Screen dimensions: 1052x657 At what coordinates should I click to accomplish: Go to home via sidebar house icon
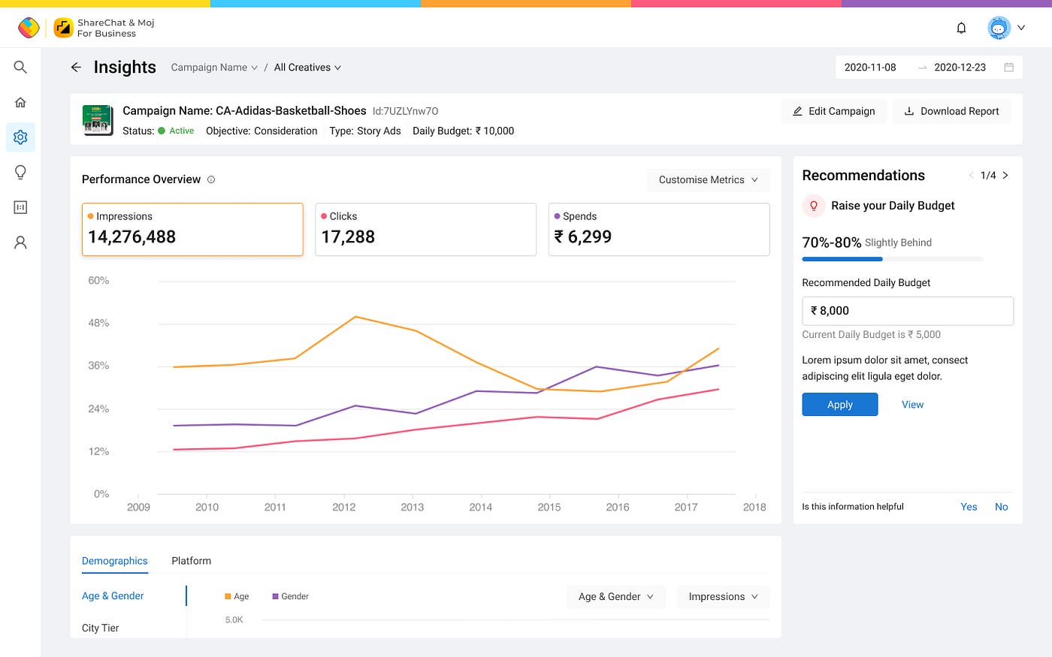[x=20, y=102]
